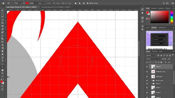Go to the Home screen

pos(3,3)
